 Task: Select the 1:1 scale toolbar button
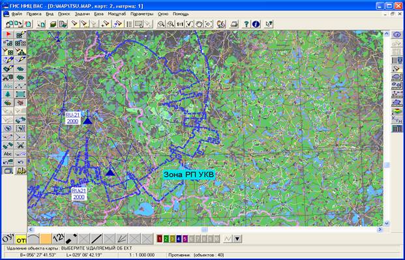click(180, 24)
